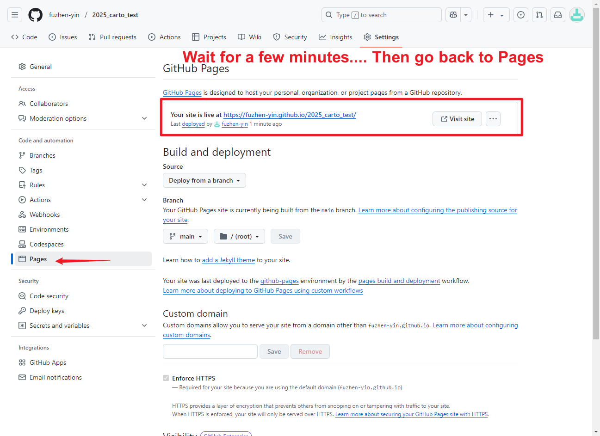
Task: Open the Copilot dropdown arrow
Action: pyautogui.click(x=466, y=15)
